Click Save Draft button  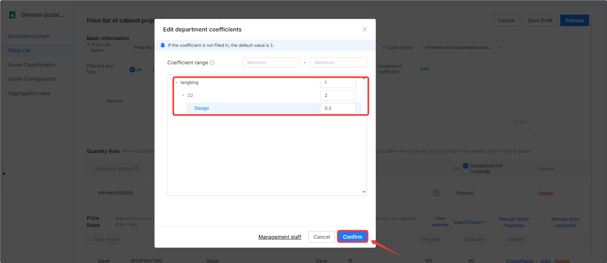[540, 20]
